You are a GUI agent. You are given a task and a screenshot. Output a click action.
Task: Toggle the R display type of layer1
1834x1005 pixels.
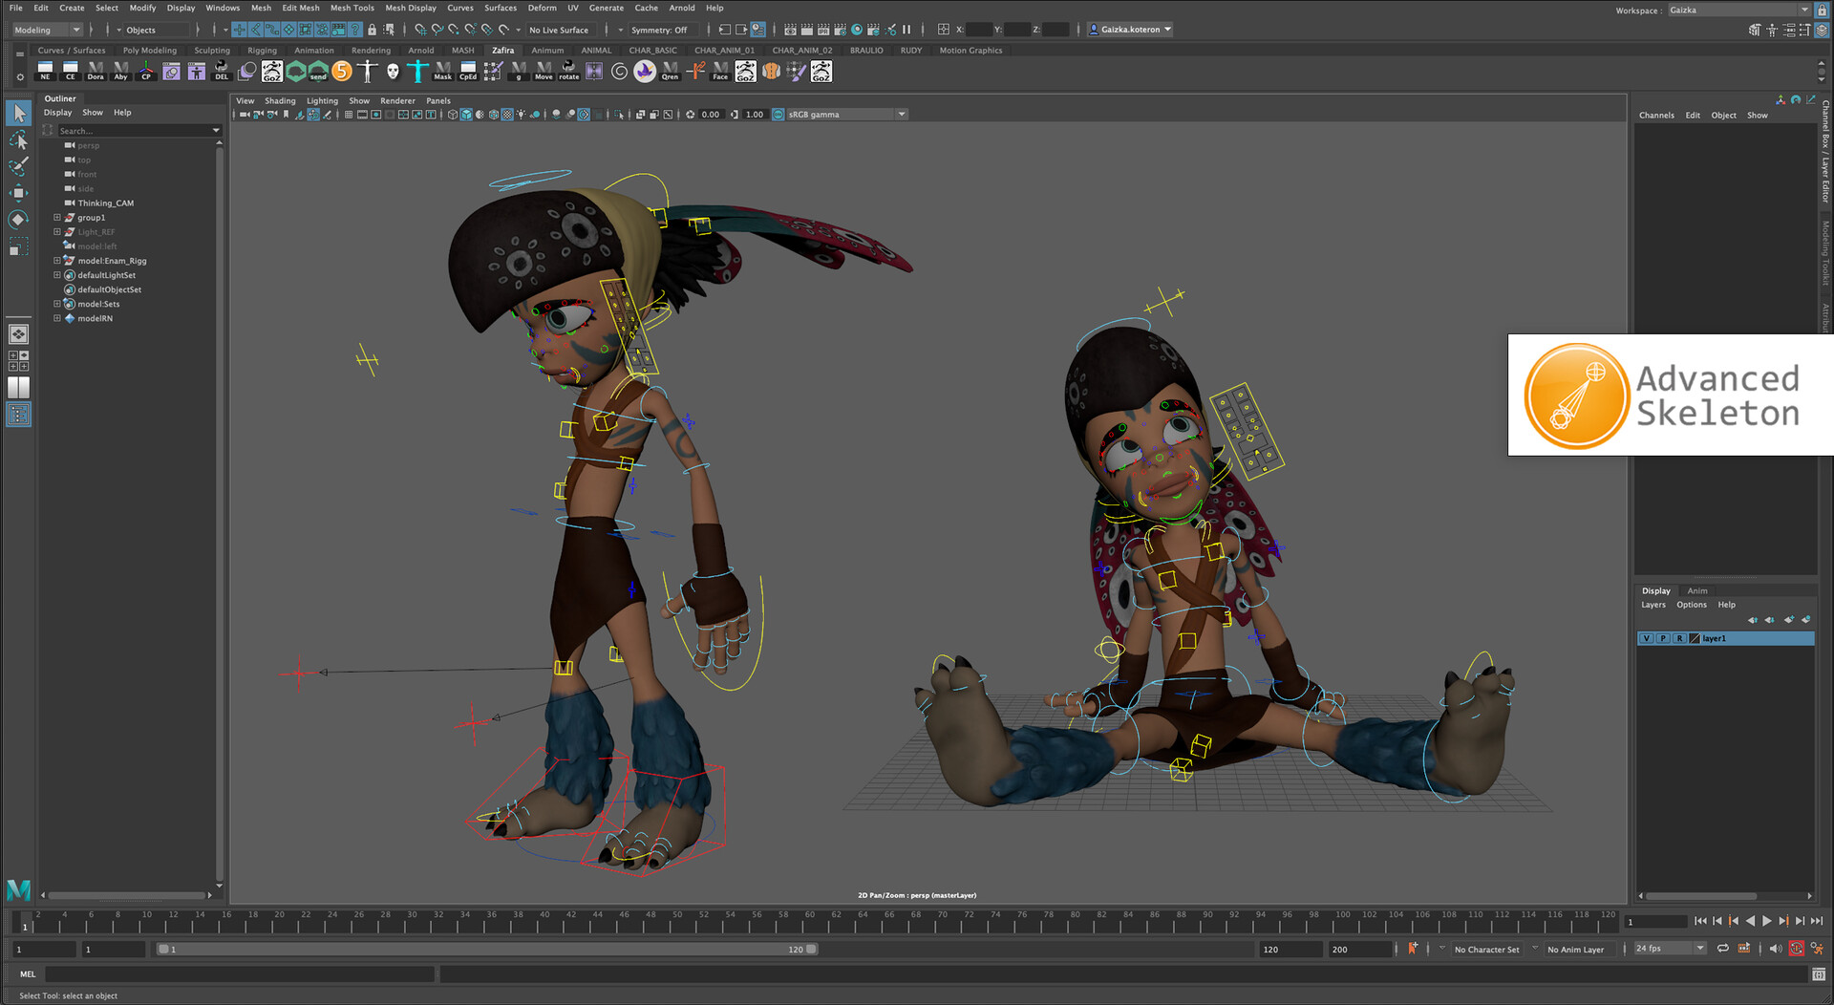pyautogui.click(x=1678, y=638)
